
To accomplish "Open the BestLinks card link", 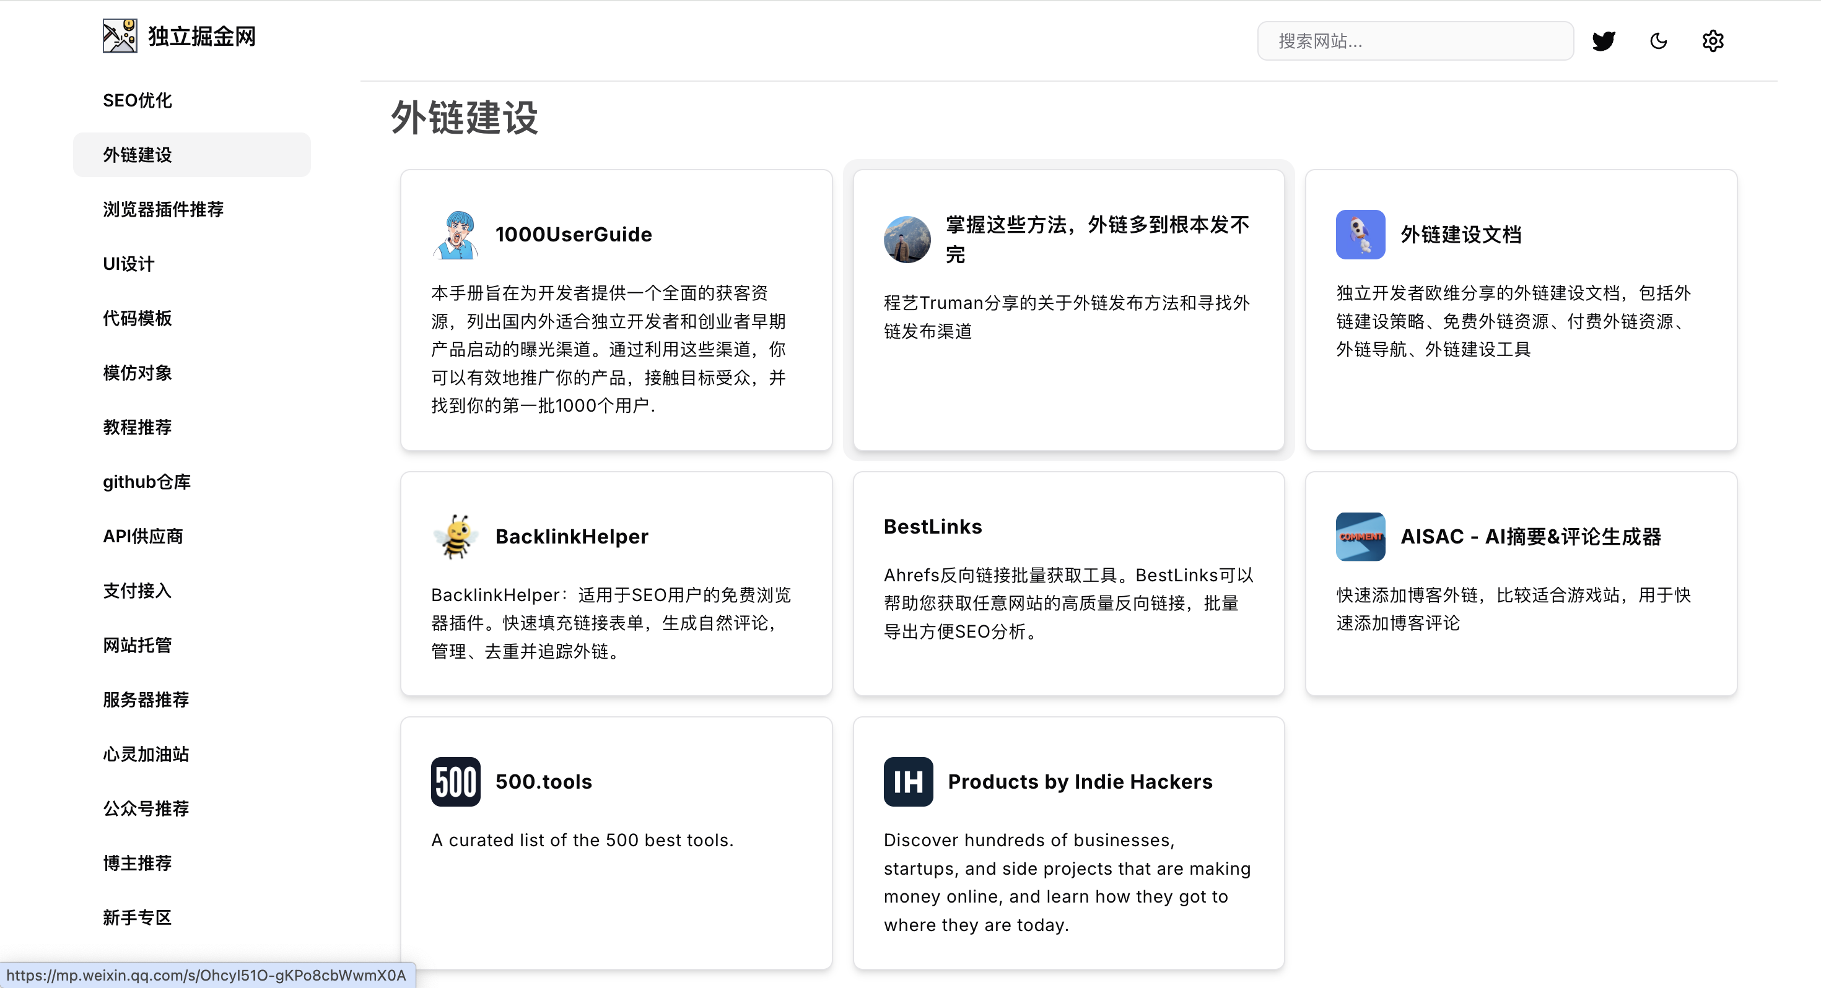I will point(932,527).
